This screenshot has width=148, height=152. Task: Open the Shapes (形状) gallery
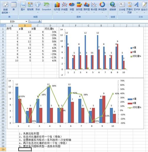coord(38,7)
